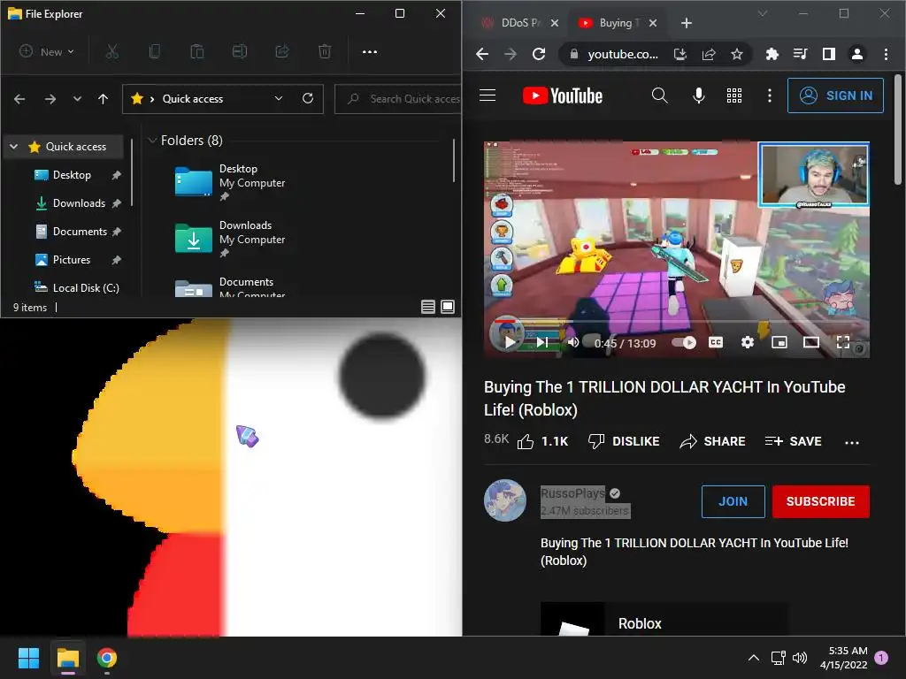906x679 pixels.
Task: Click the Share icon in File Explorer toolbar
Action: [x=282, y=52]
